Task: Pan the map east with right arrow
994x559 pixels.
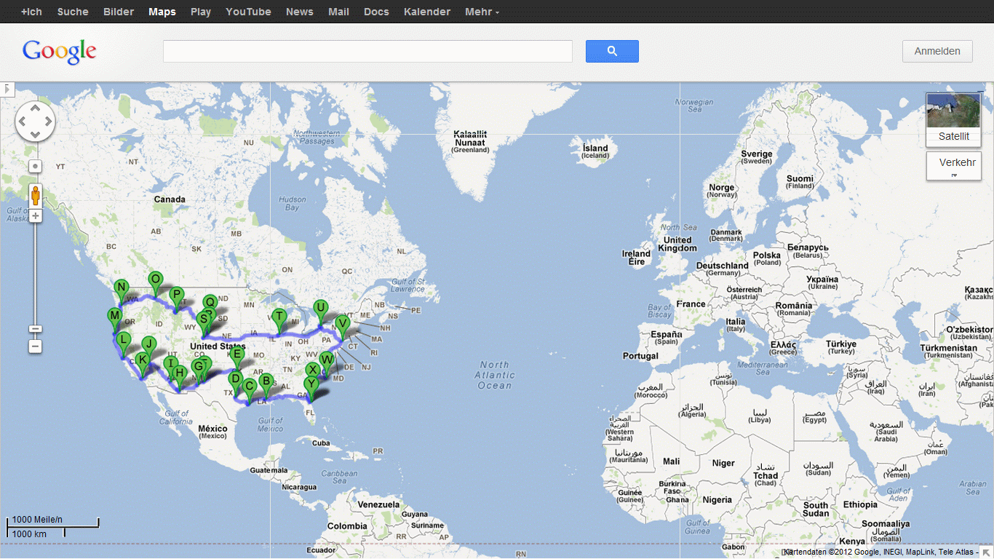Action: (x=47, y=121)
